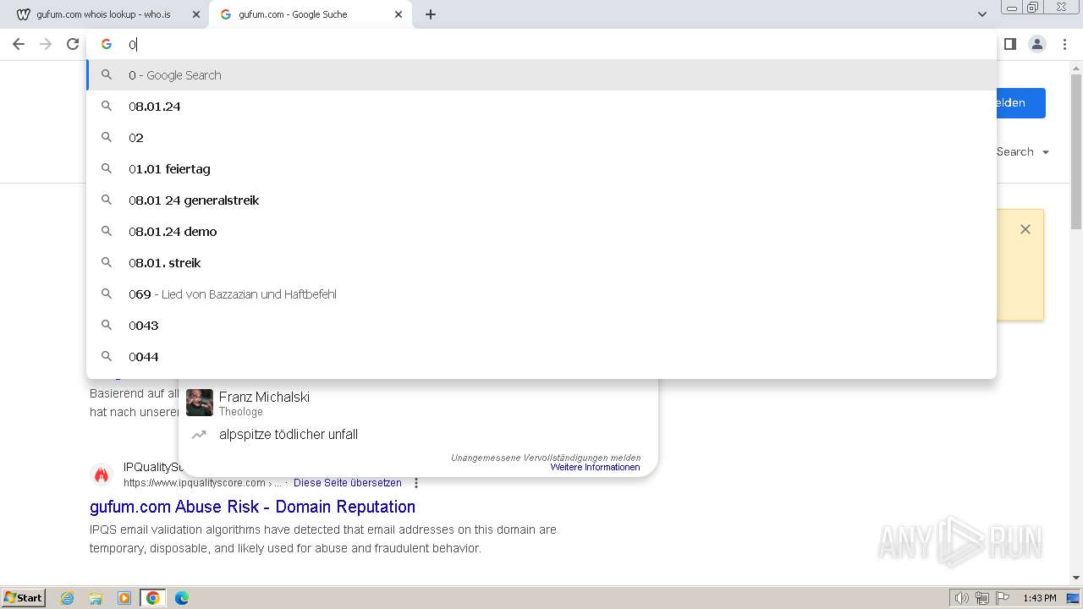
Task: Go back to previous page
Action: [x=19, y=44]
